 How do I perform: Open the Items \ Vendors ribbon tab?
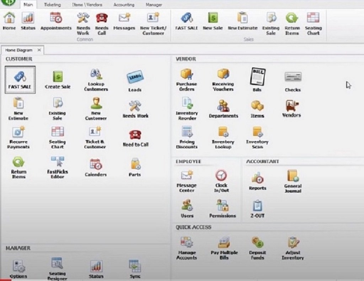(x=87, y=5)
